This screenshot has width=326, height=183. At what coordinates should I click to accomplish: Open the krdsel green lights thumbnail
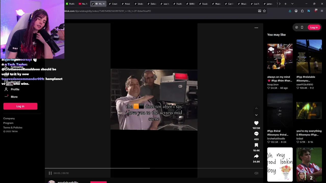point(309,111)
